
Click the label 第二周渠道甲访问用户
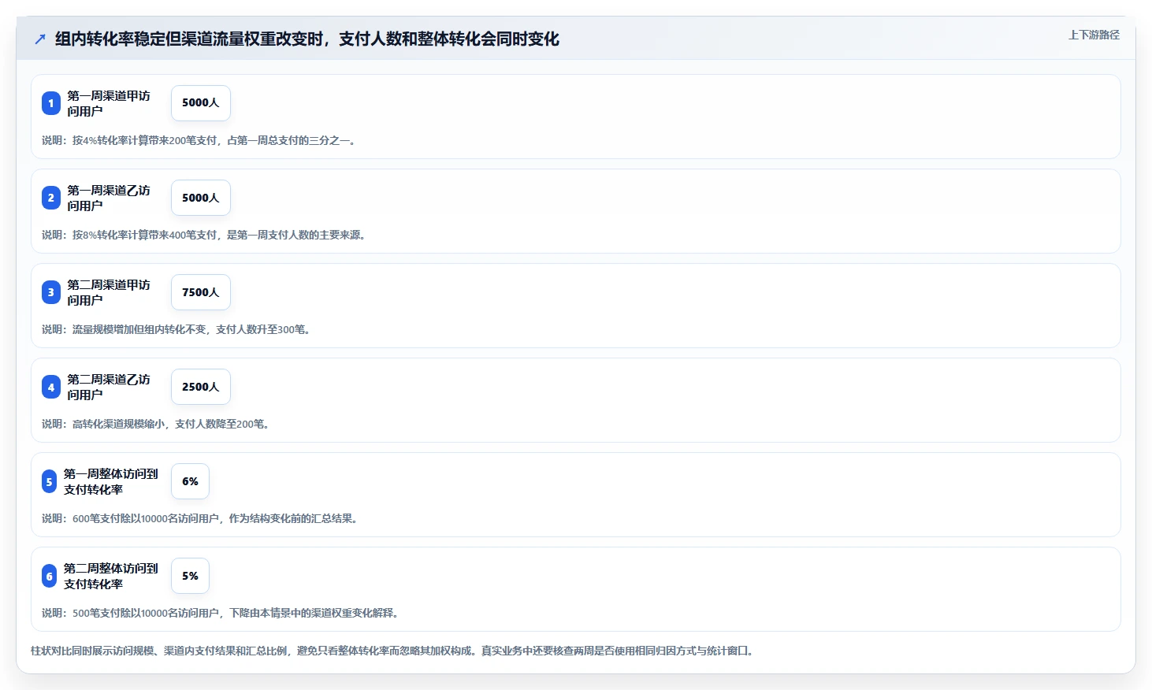point(109,292)
